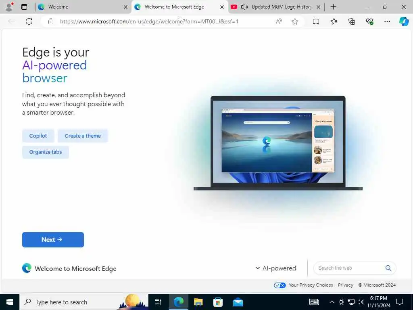Activate Read aloud icon

click(279, 21)
